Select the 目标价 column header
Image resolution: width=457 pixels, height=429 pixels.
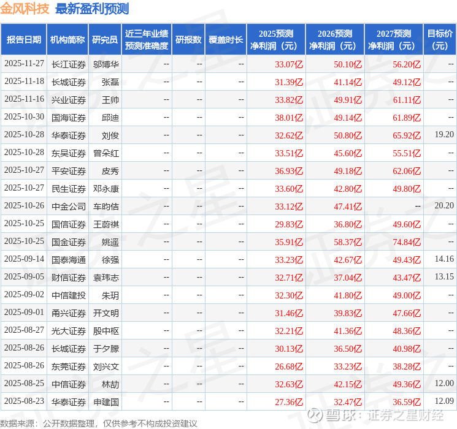(440, 40)
